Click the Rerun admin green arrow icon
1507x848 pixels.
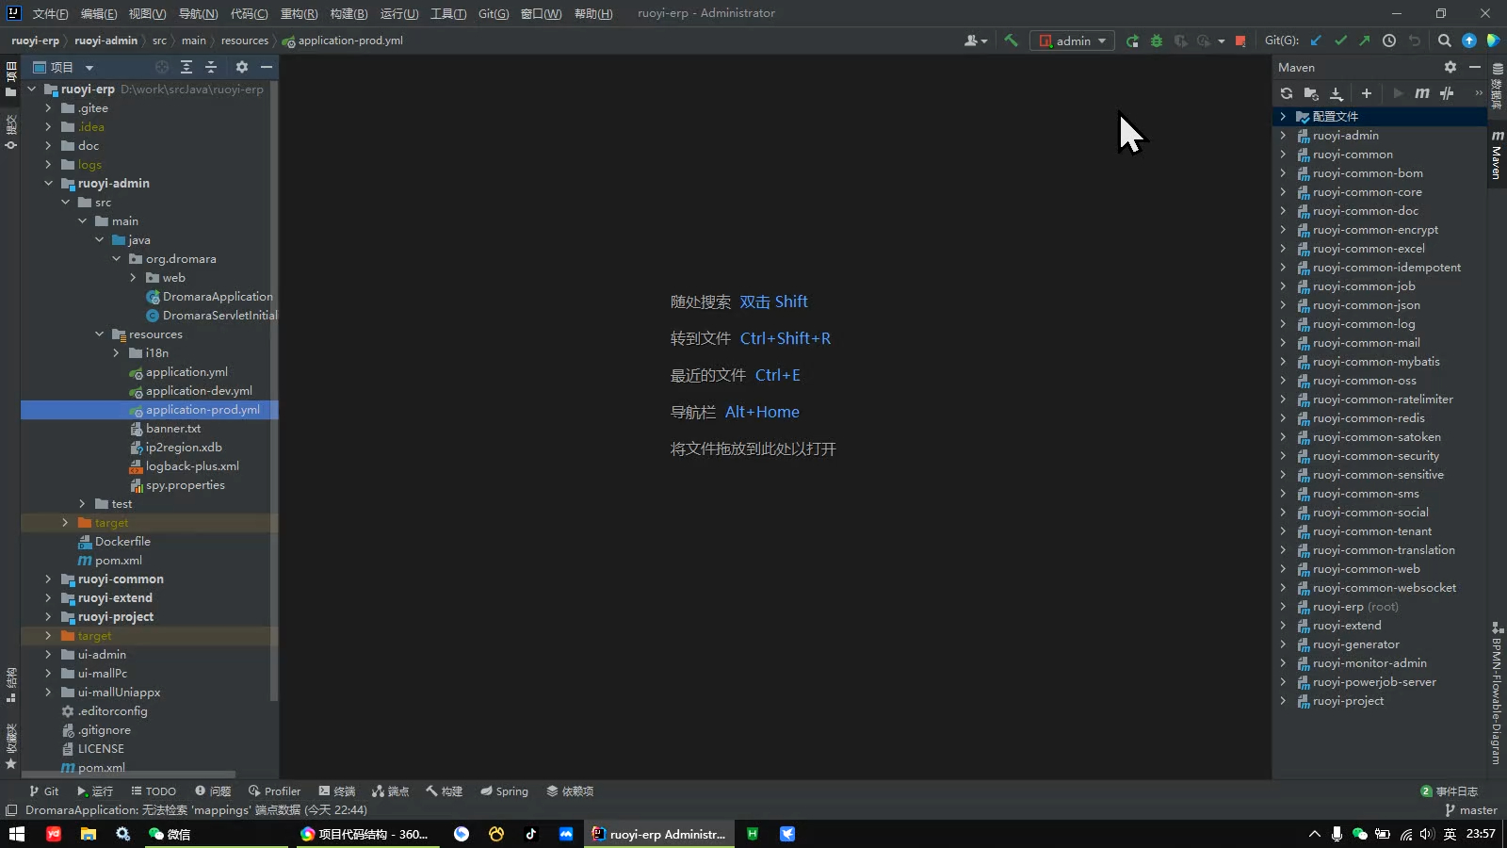(x=1132, y=41)
